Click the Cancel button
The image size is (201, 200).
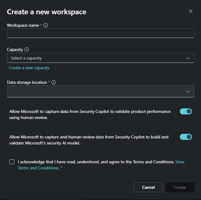148,187
